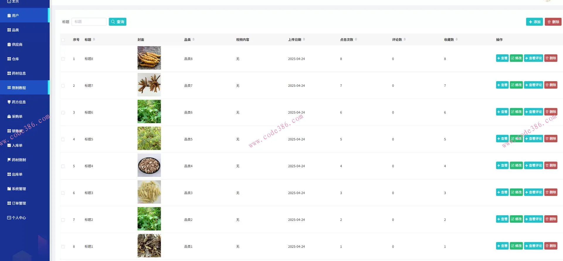Click the 个人中心 sidebar icon

pyautogui.click(x=9, y=218)
